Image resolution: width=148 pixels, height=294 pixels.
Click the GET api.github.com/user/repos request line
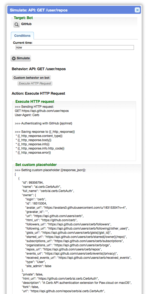42,111
